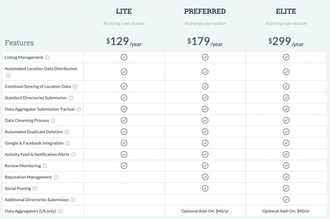Image resolution: width=330 pixels, height=219 pixels.
Task: Click Lite checkmark for Listing Management
Action: click(124, 57)
